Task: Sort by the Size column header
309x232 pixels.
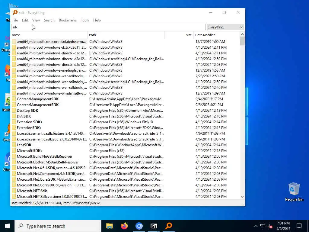Action: coord(179,35)
